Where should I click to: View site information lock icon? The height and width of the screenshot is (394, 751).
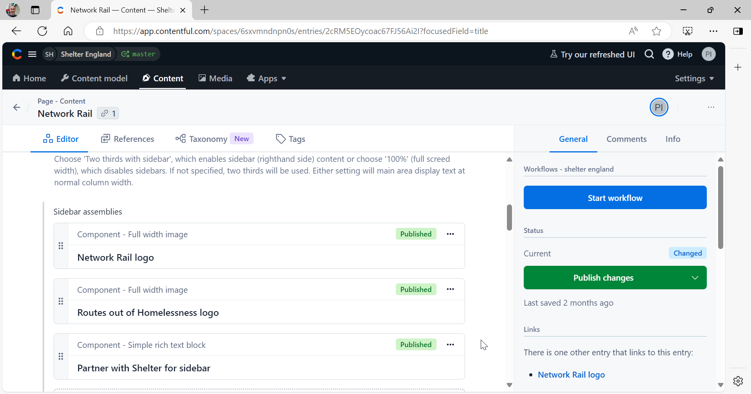100,31
